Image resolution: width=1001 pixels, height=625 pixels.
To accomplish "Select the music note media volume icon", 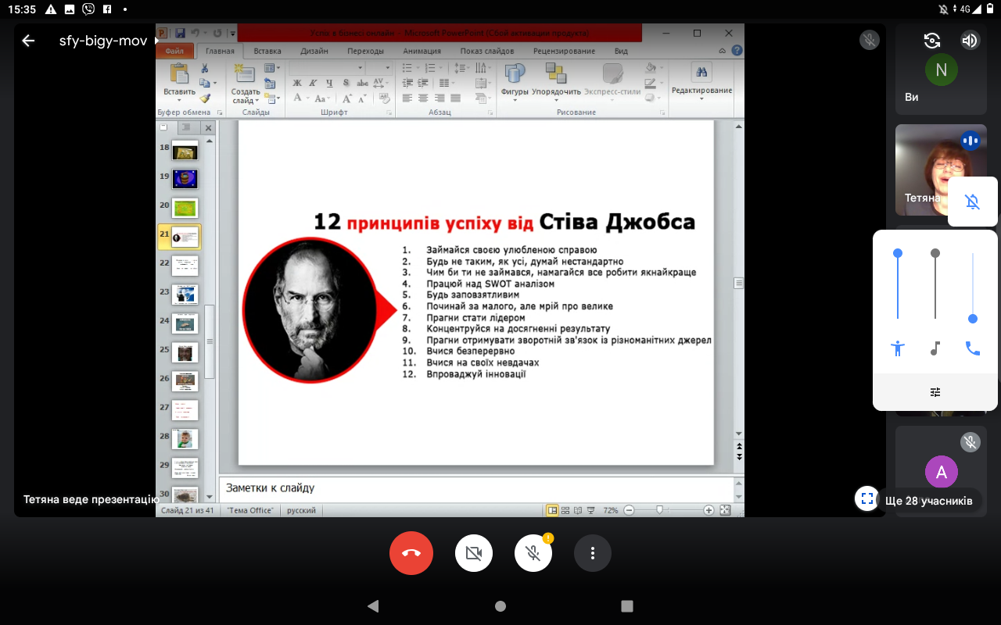I will coord(935,349).
